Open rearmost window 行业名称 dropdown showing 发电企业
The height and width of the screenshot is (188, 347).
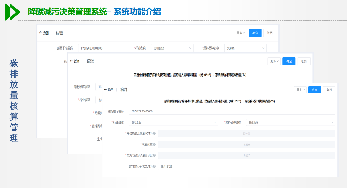click(172, 48)
